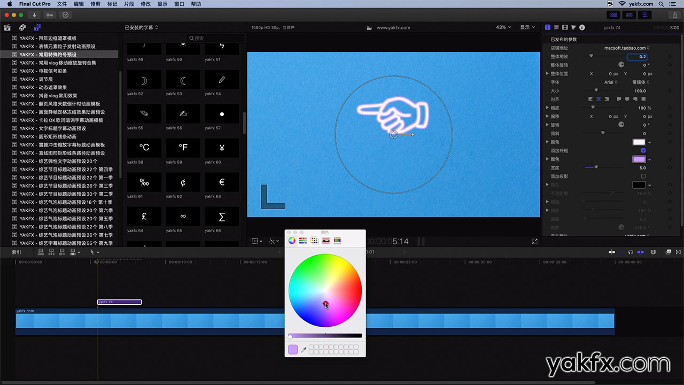Image resolution: width=684 pixels, height=385 pixels.
Task: Click the 索引 timeline index button
Action: pyautogui.click(x=17, y=252)
